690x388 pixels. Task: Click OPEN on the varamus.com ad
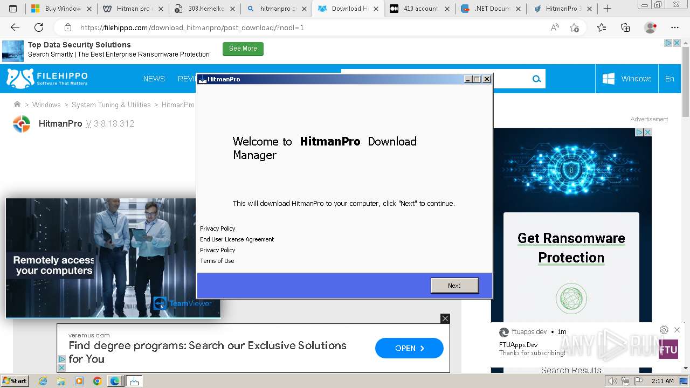409,348
